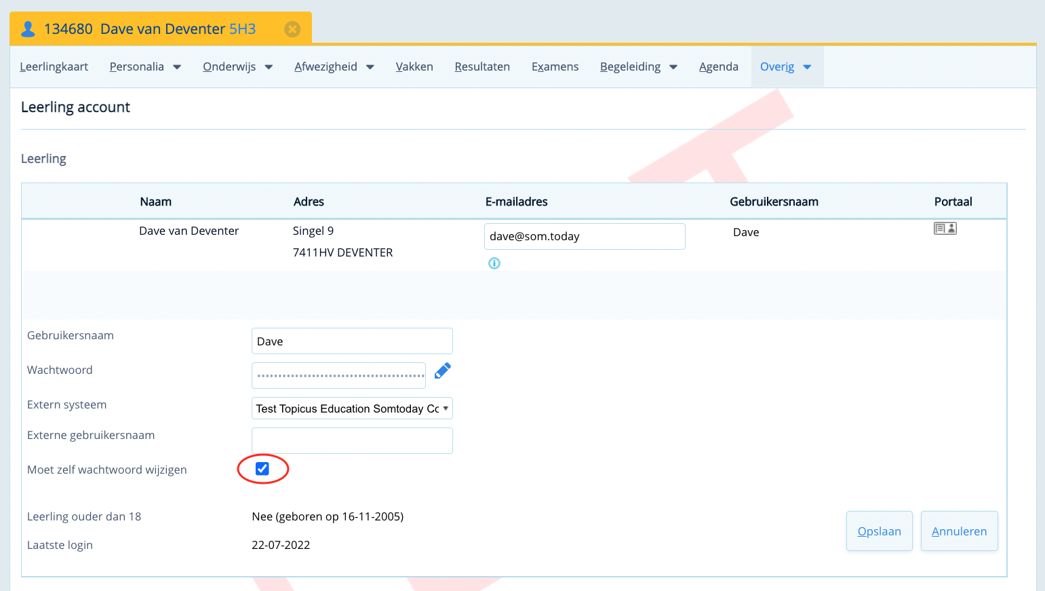Open the Resultaten tab
Image resolution: width=1045 pixels, height=591 pixels.
coord(482,66)
